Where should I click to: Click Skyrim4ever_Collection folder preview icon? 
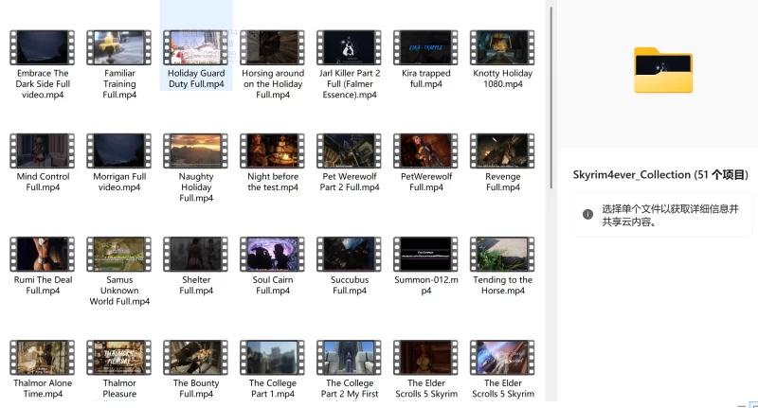(663, 70)
